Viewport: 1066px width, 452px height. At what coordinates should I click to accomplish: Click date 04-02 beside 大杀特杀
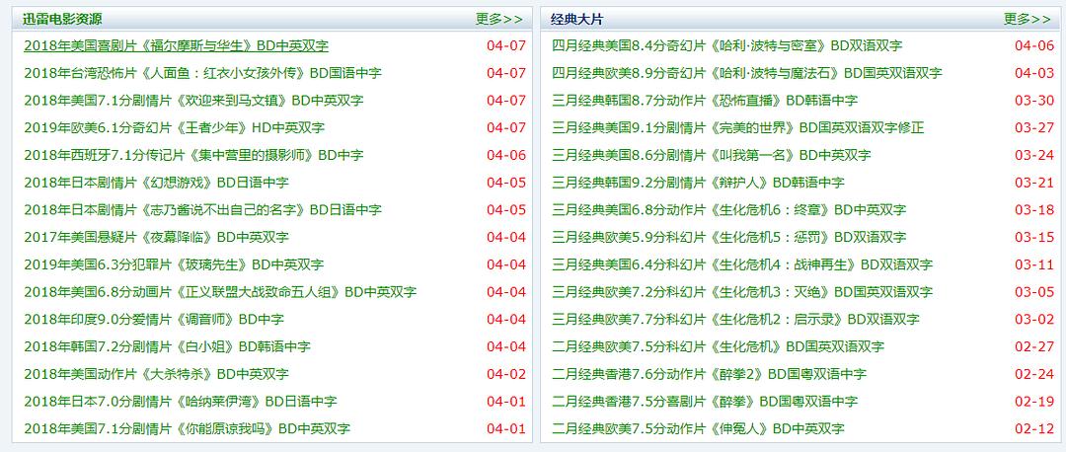point(505,373)
